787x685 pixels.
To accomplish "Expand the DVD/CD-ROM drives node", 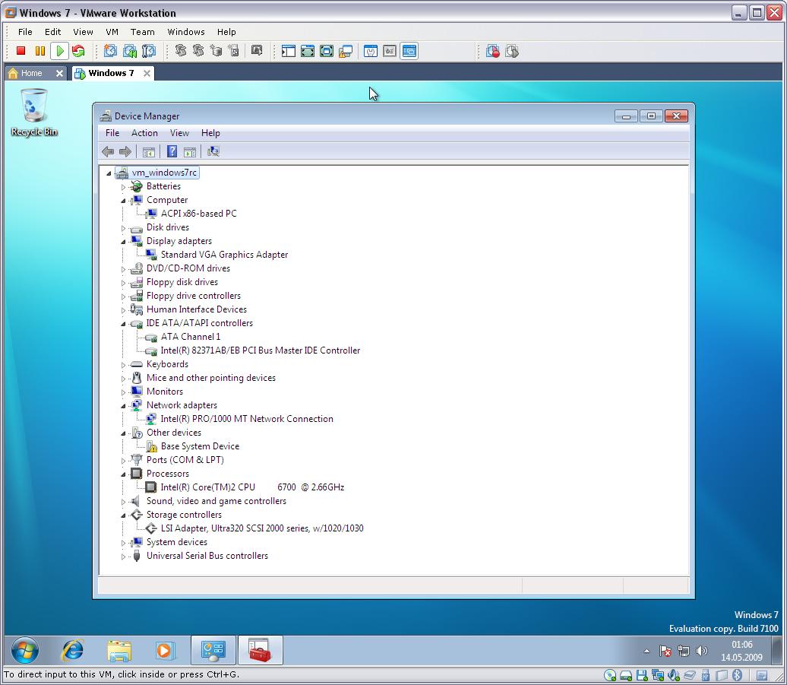I will click(x=124, y=269).
